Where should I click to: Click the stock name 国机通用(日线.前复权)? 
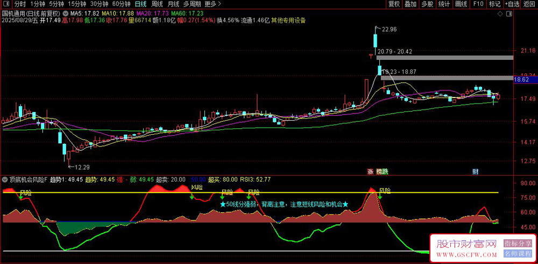point(31,13)
